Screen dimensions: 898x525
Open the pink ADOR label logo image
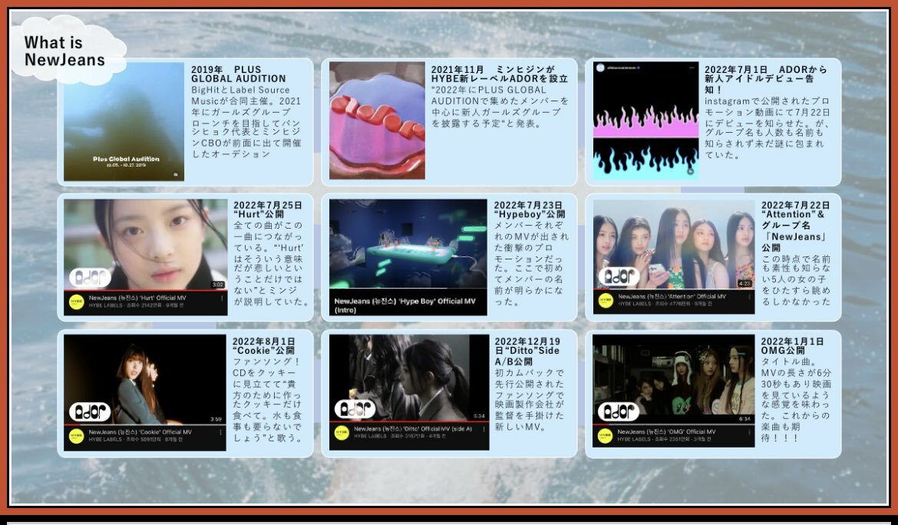(x=377, y=121)
